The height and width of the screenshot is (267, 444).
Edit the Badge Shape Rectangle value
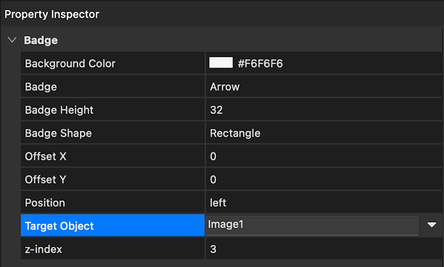[x=235, y=133]
